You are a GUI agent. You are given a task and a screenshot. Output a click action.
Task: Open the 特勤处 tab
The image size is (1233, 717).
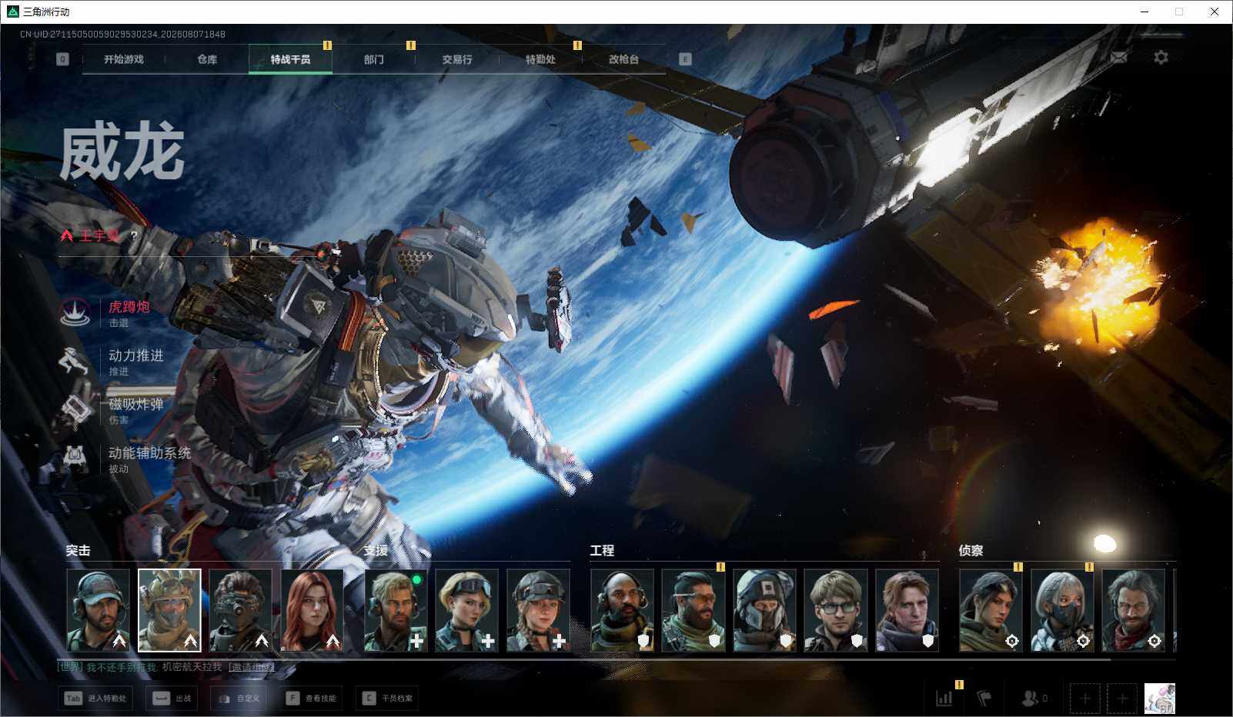[x=540, y=59]
